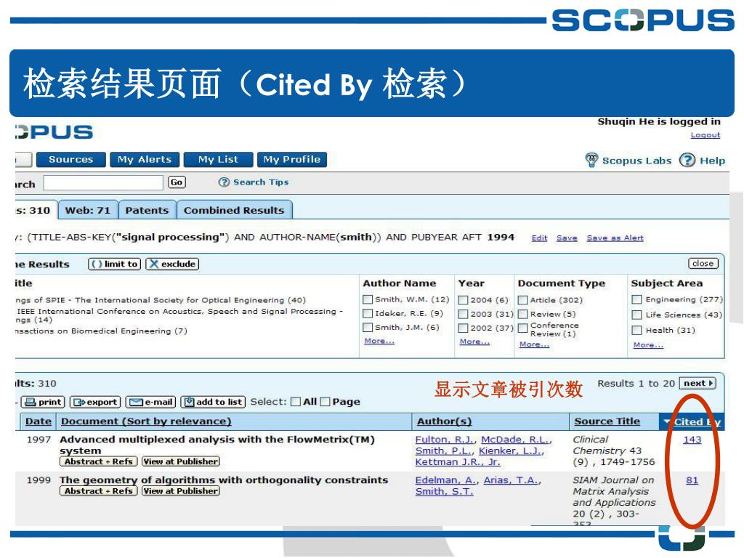
Task: Click Document sort by relevance header
Action: [146, 421]
